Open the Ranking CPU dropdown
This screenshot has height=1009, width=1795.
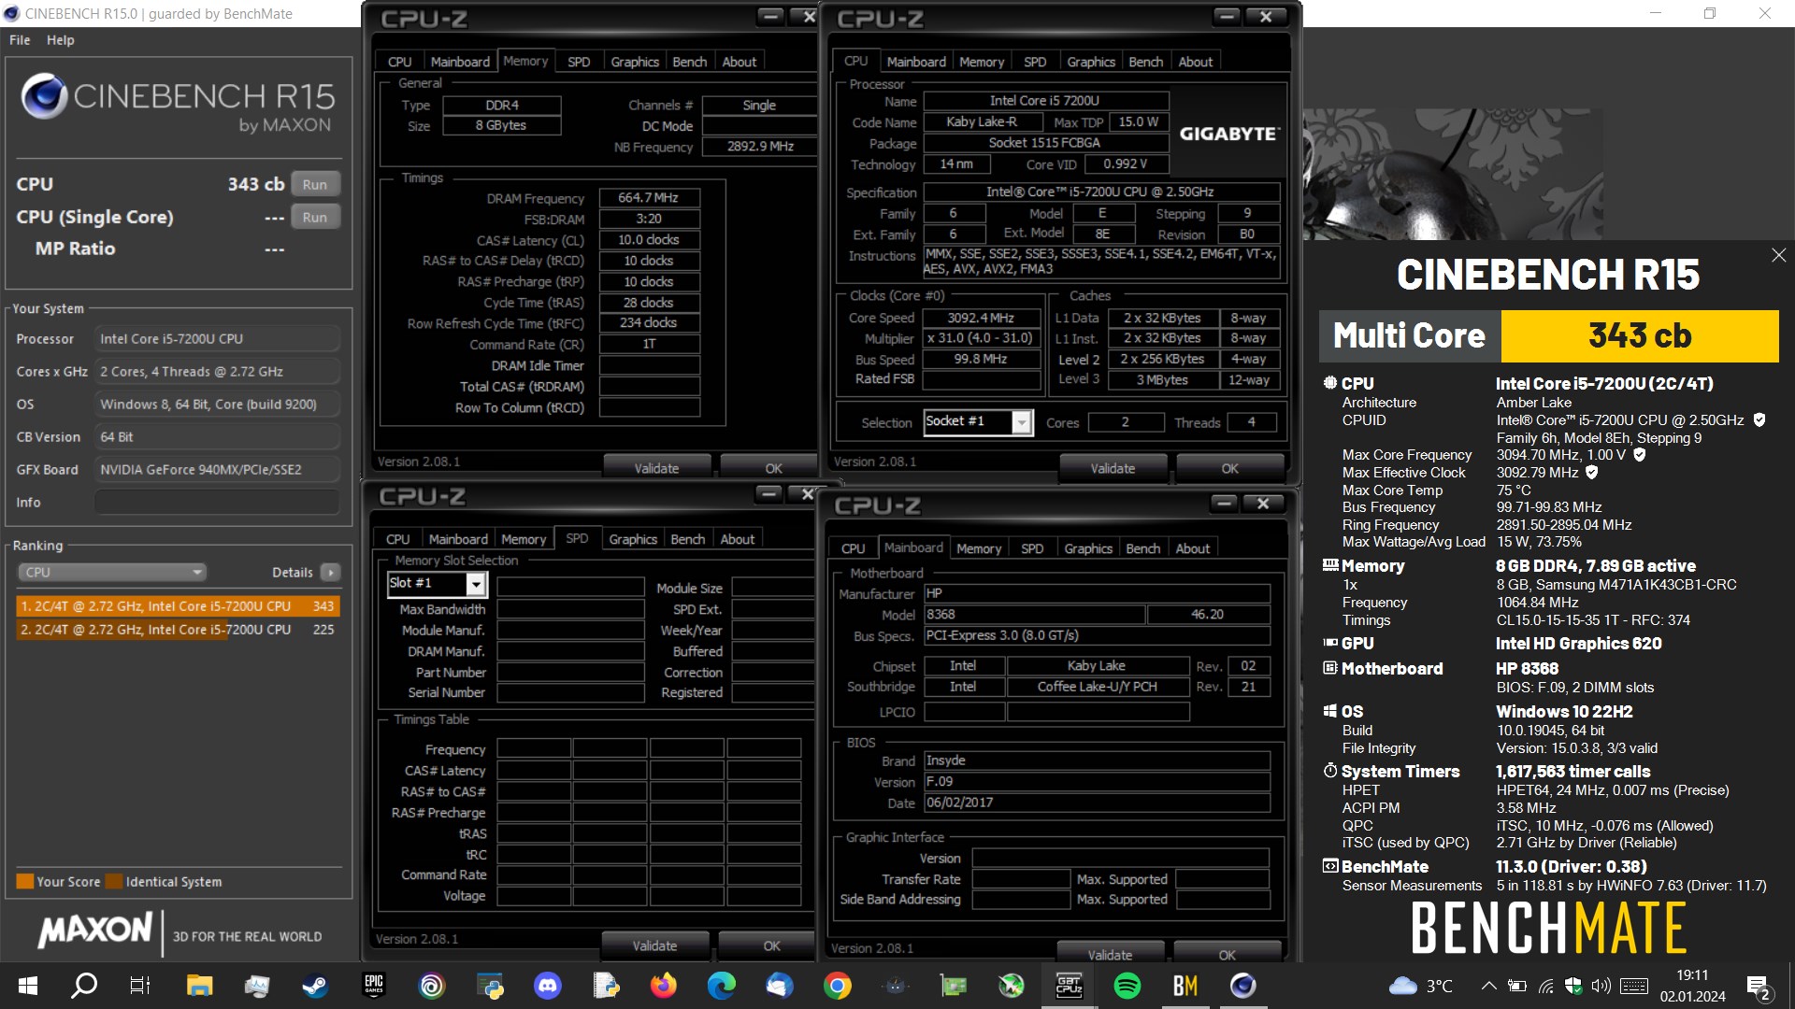point(111,572)
